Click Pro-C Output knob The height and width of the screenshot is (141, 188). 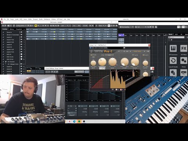tap(145, 63)
